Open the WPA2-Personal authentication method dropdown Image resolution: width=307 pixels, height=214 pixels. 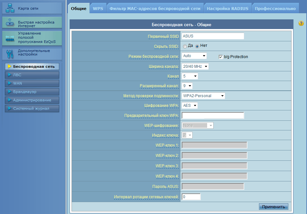[203, 96]
